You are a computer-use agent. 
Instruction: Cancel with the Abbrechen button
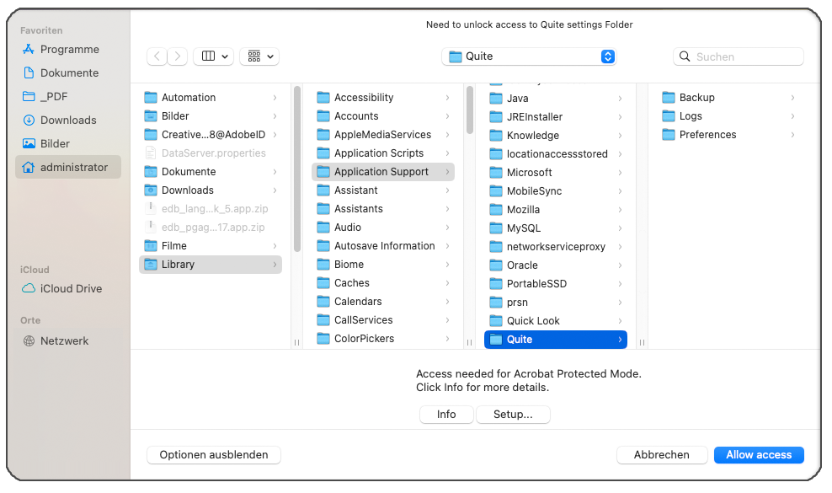click(x=662, y=455)
